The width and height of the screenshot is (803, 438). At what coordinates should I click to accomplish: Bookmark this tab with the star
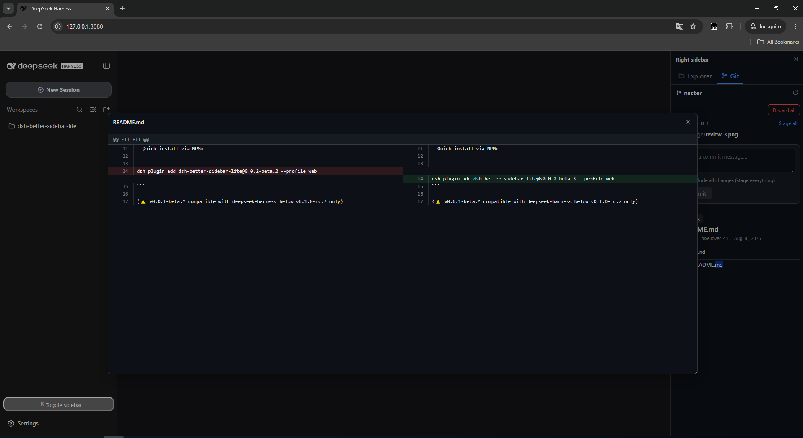click(x=693, y=26)
